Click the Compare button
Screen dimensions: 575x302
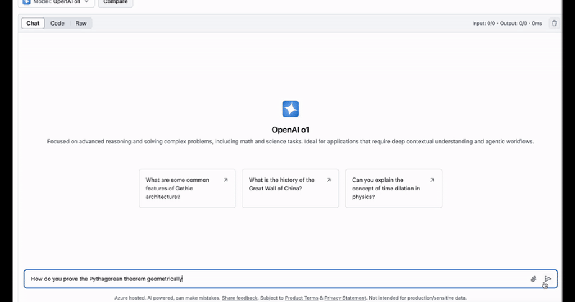tap(115, 2)
